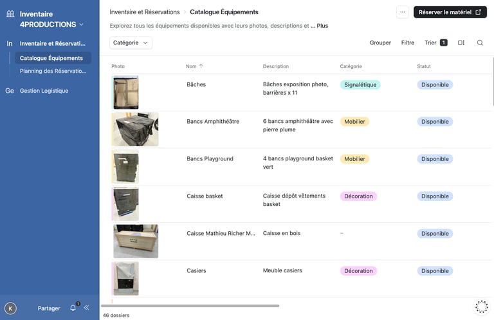Open the Casiers photo thumbnail
Viewport: 494px width, 320px height.
125,278
